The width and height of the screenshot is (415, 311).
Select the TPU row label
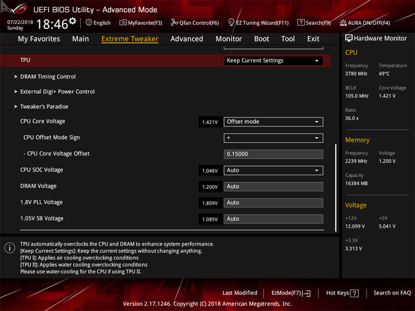tap(25, 60)
